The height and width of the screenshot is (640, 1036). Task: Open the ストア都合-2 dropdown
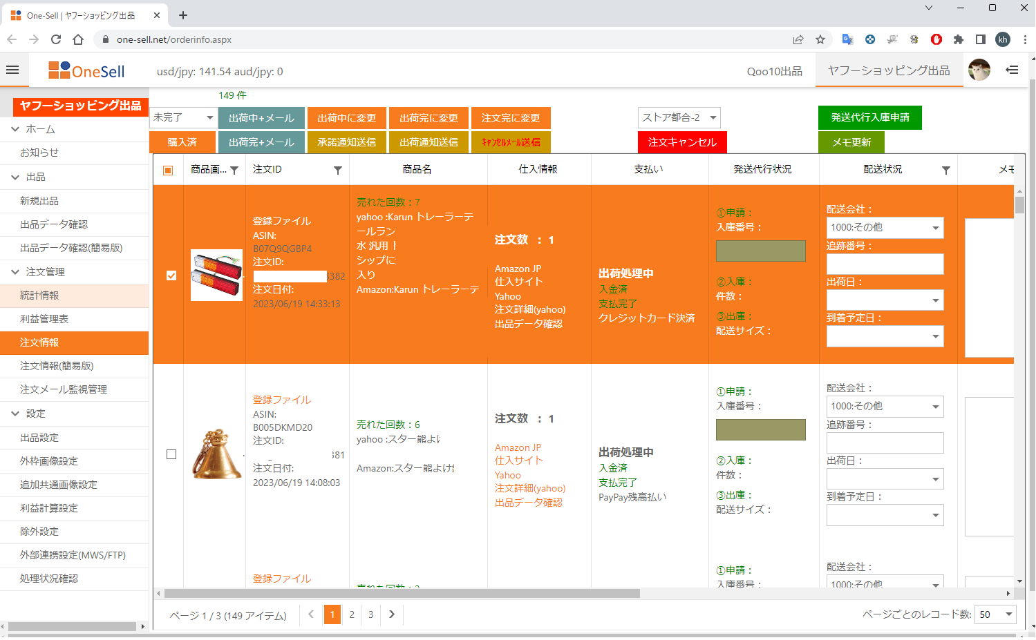(x=679, y=117)
